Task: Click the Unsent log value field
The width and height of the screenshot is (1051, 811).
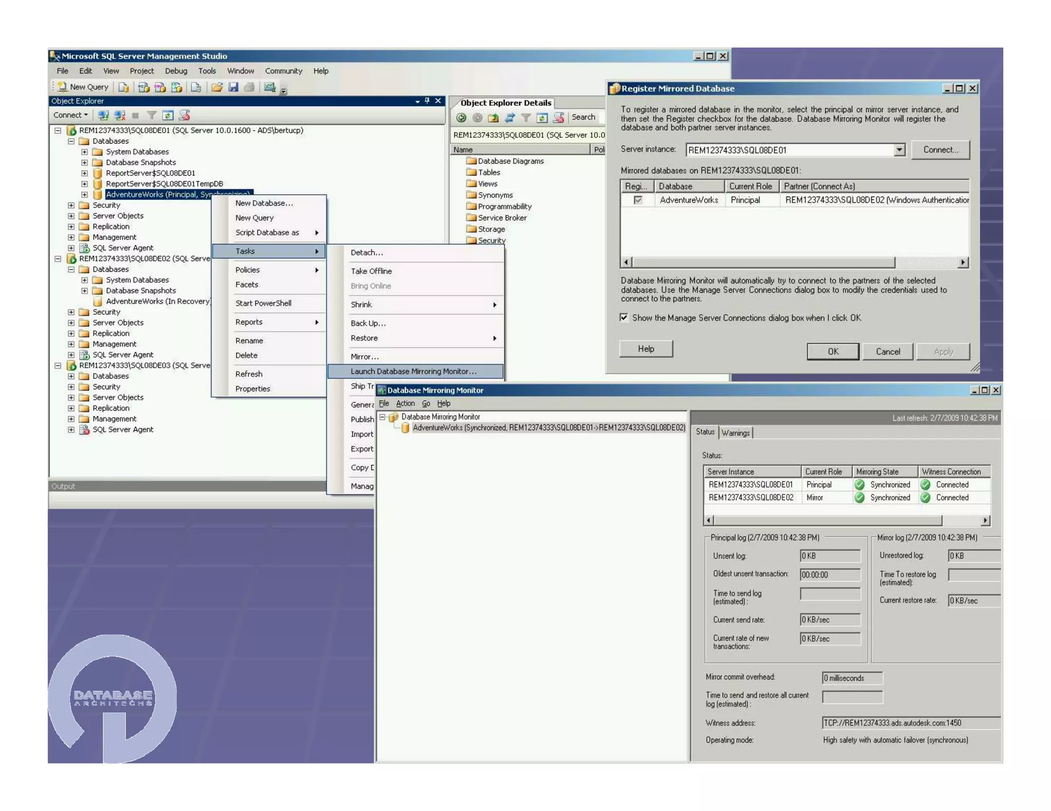Action: point(830,556)
